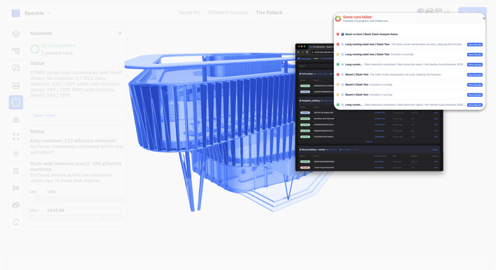This screenshot has width=496, height=270.
Task: Click the Min value slider handle
Action: pyautogui.click(x=32, y=199)
